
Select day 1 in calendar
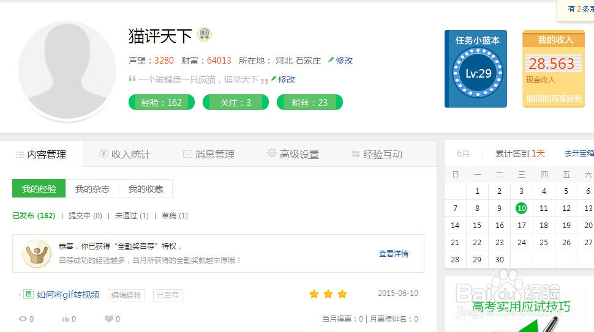477,191
